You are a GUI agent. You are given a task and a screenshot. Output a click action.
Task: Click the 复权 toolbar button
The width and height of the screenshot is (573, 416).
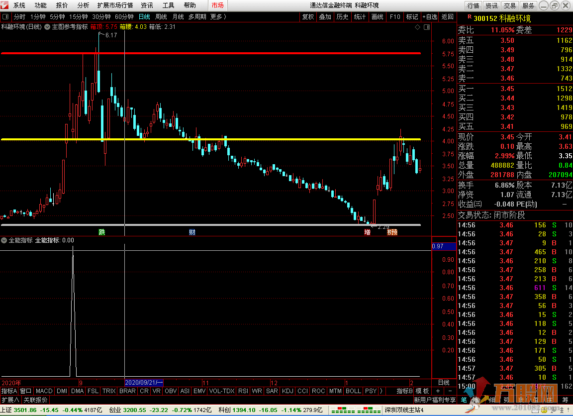click(308, 17)
